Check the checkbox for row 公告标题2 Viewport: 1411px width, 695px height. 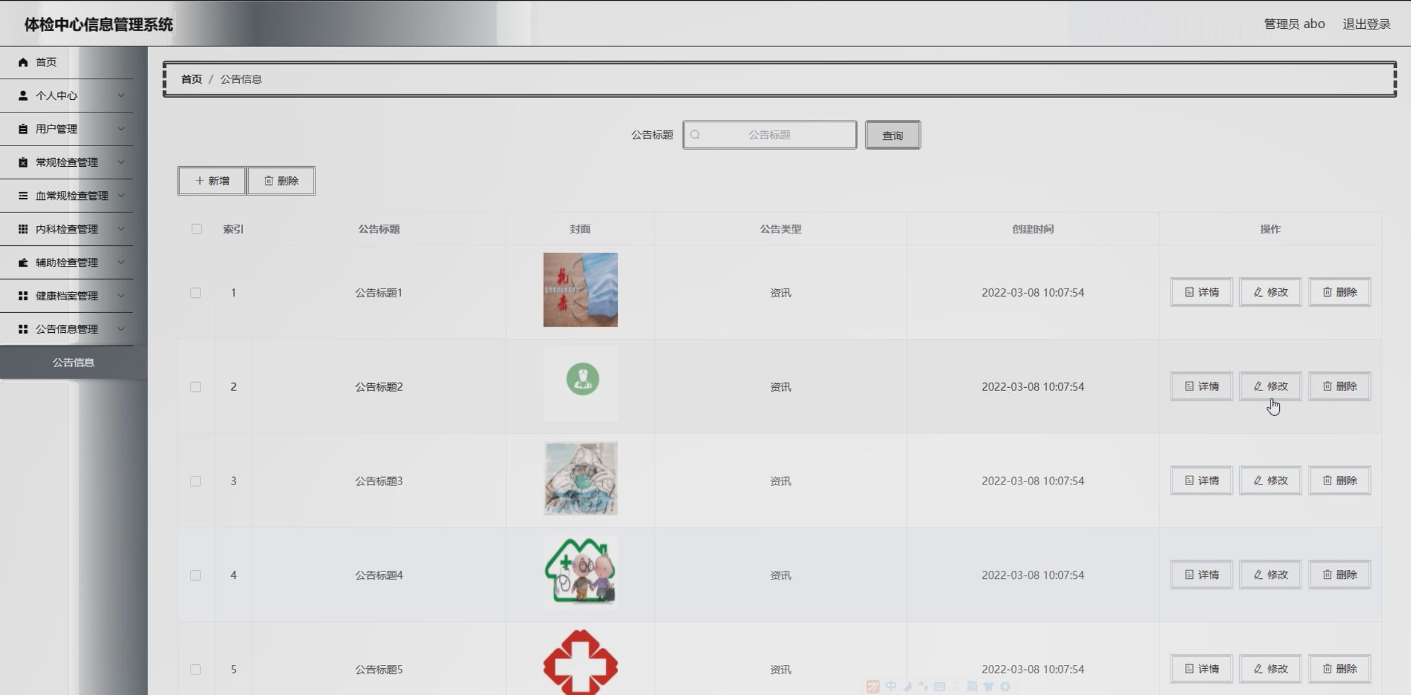[196, 387]
